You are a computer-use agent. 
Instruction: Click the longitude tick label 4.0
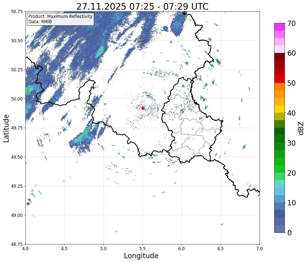pos(25,248)
